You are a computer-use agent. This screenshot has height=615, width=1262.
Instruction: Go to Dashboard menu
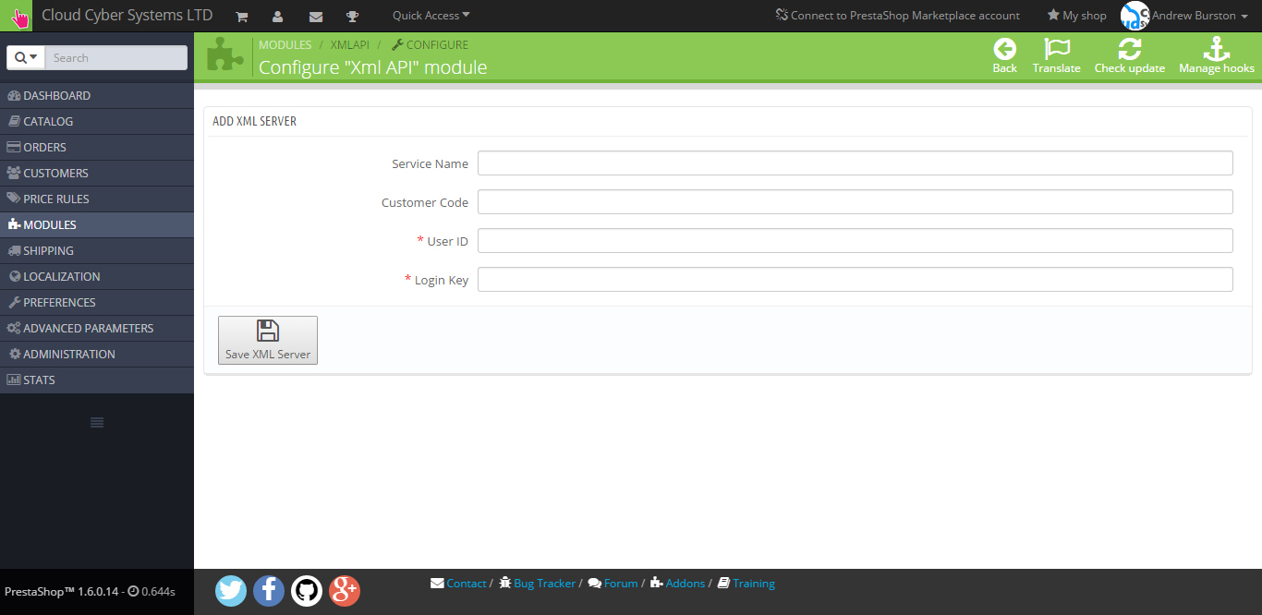97,95
